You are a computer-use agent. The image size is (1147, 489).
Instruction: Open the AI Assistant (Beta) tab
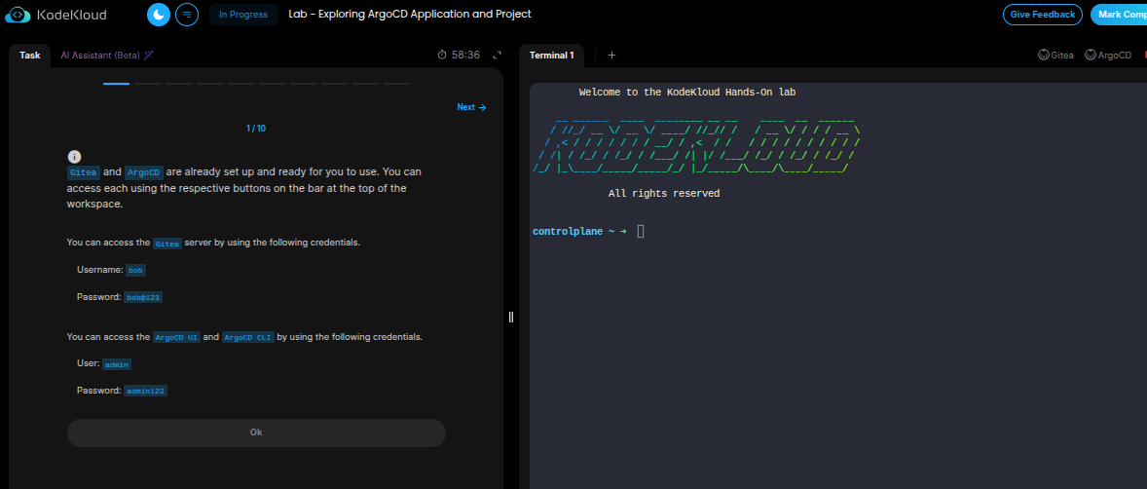107,55
